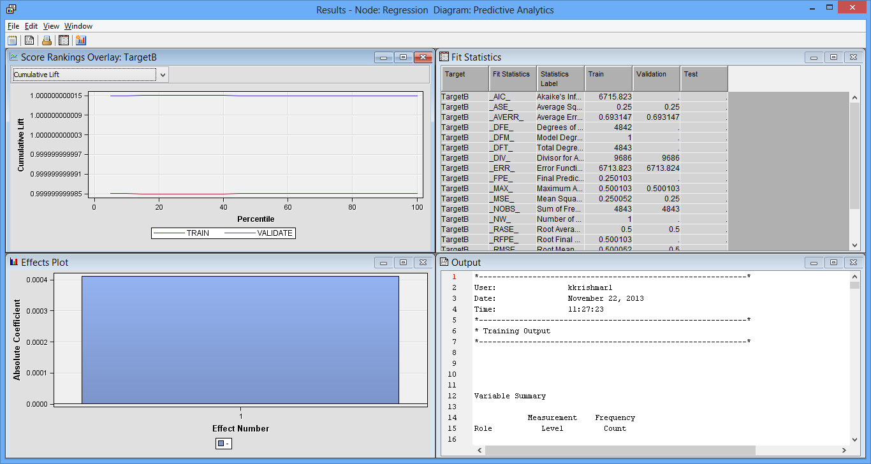The width and height of the screenshot is (871, 464).
Task: Open the Output viewer document toolbar icon
Action: point(29,40)
